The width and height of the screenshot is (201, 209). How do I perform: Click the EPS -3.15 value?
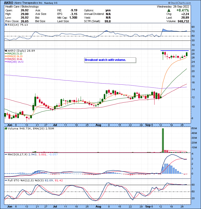pos(74,14)
